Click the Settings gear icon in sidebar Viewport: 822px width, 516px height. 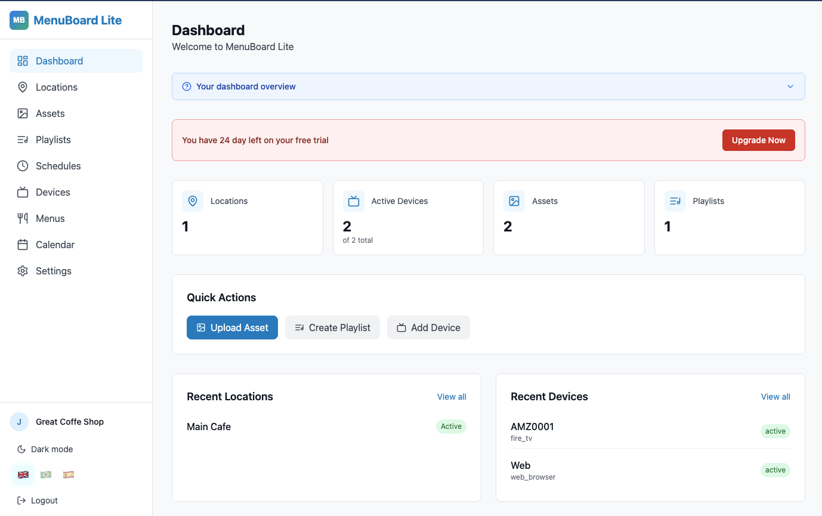23,271
